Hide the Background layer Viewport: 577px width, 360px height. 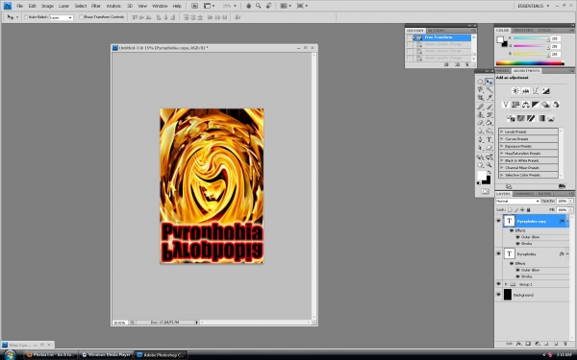click(498, 295)
